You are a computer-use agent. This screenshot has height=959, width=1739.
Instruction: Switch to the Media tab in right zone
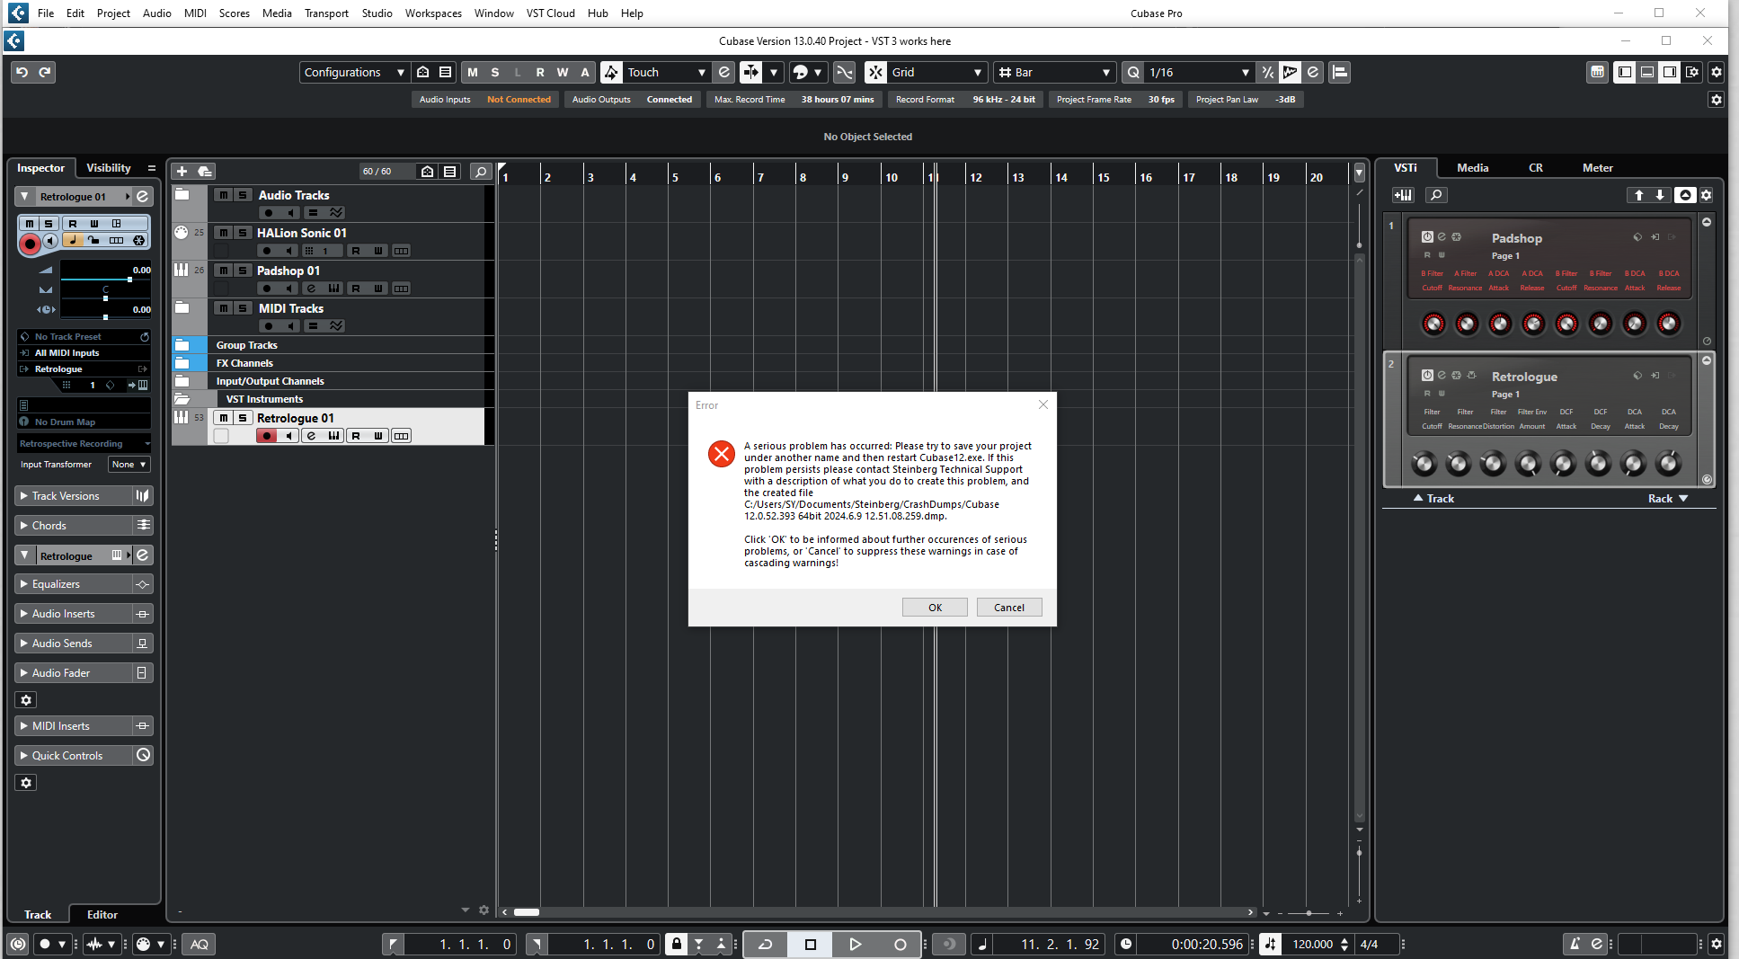(x=1472, y=168)
